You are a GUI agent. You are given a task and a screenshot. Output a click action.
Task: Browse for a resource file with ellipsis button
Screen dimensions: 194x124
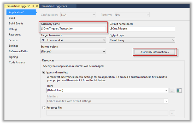tap(172, 113)
